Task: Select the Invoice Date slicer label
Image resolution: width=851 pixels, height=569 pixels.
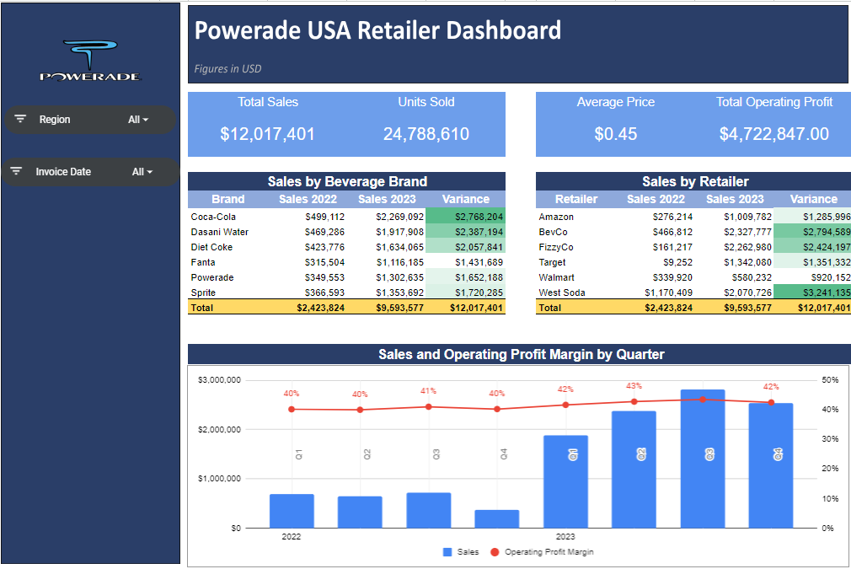Action: pos(63,172)
